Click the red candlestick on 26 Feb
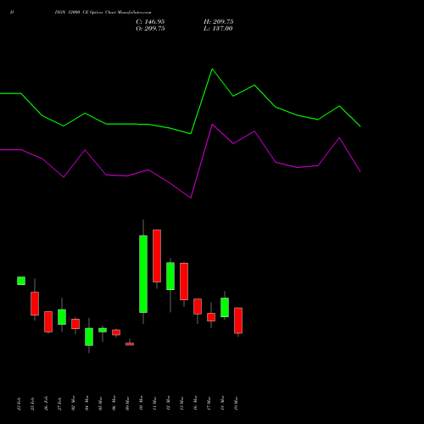The height and width of the screenshot is (424, 424). 48,321
